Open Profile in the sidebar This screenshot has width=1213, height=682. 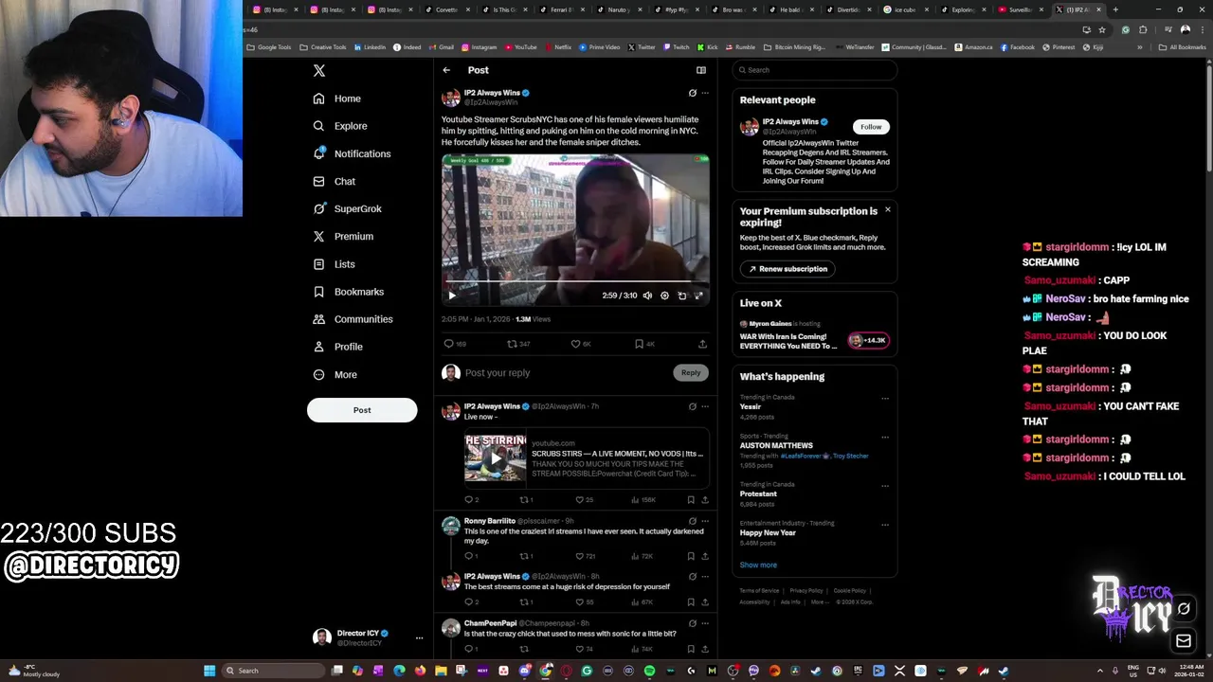tap(338, 347)
